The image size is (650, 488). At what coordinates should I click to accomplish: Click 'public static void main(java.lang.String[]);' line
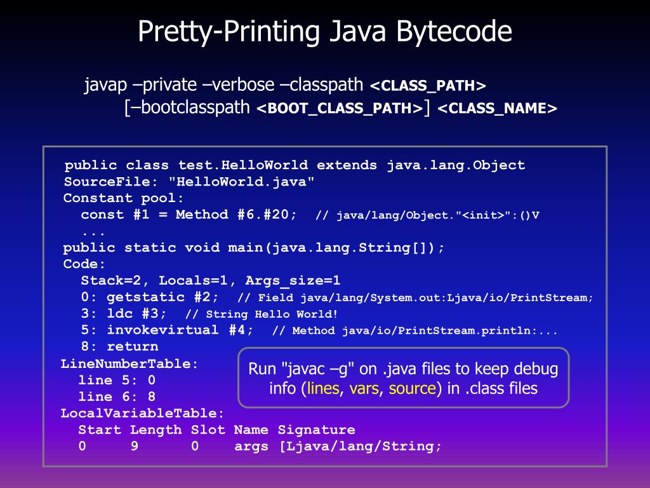pos(253,248)
